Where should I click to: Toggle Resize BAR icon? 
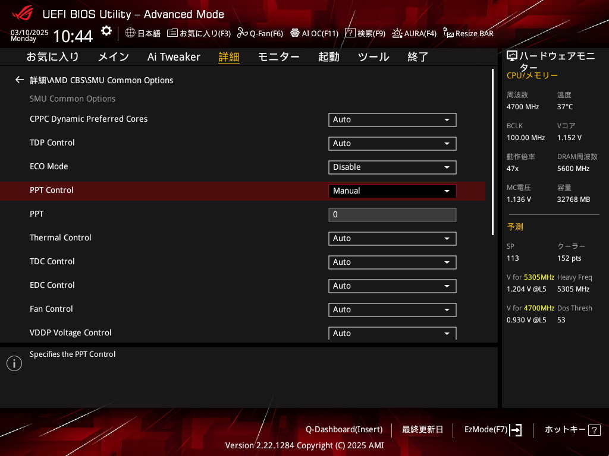448,33
